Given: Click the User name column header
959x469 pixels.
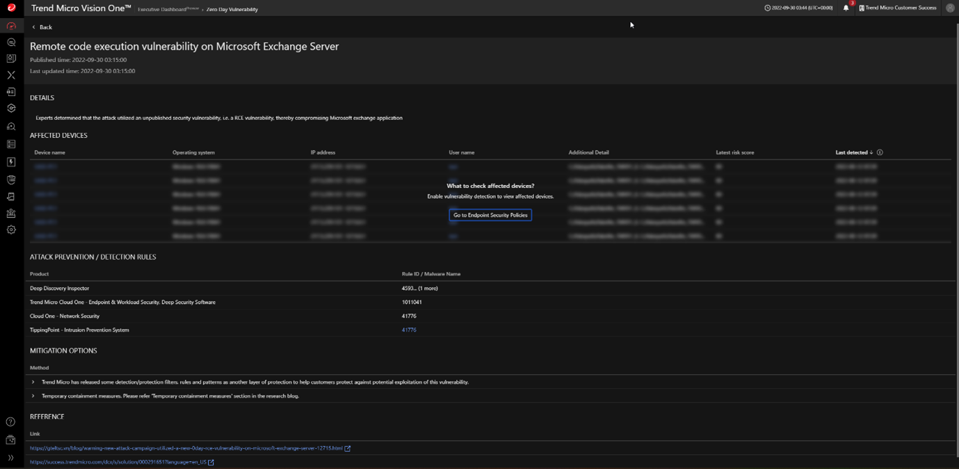Looking at the screenshot, I should [462, 152].
